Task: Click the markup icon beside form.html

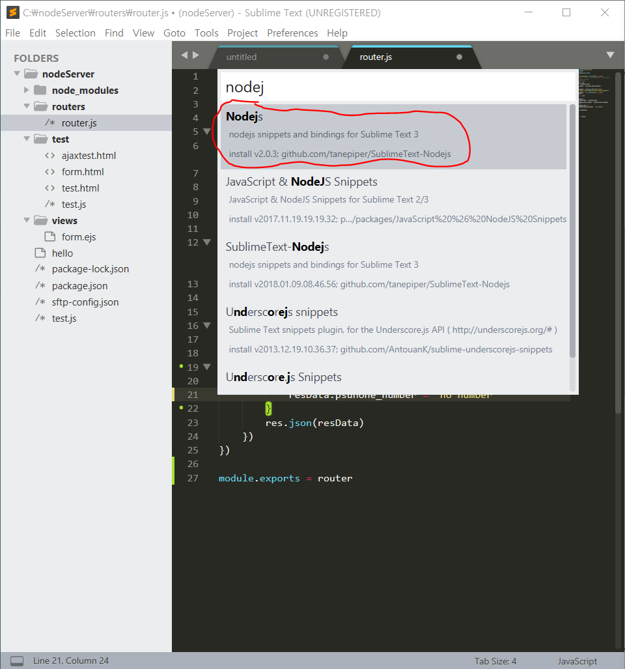Action: pyautogui.click(x=50, y=171)
